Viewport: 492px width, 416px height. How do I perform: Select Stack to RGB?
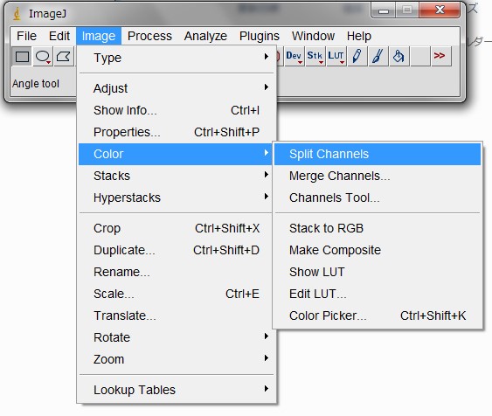click(378, 228)
